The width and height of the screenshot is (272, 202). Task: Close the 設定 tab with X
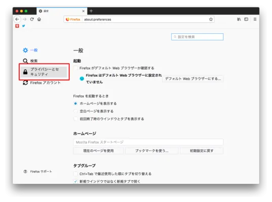[83, 11]
